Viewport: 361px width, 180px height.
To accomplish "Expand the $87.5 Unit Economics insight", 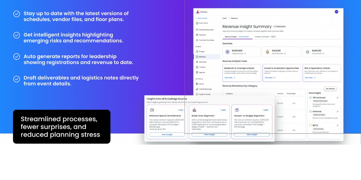I will (337, 125).
